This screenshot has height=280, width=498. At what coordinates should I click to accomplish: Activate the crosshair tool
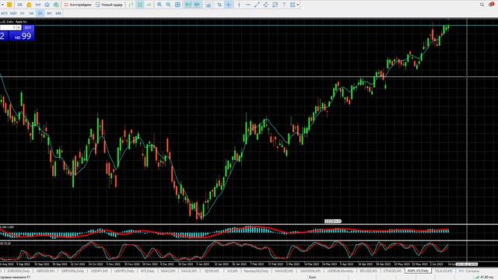pyautogui.click(x=228, y=5)
